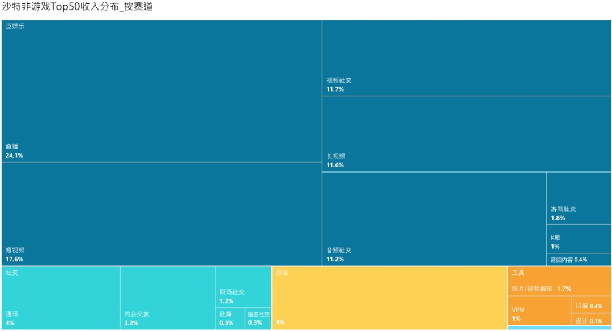Click the yellow 综合 8% block
The height and width of the screenshot is (331, 612).
pos(389,298)
